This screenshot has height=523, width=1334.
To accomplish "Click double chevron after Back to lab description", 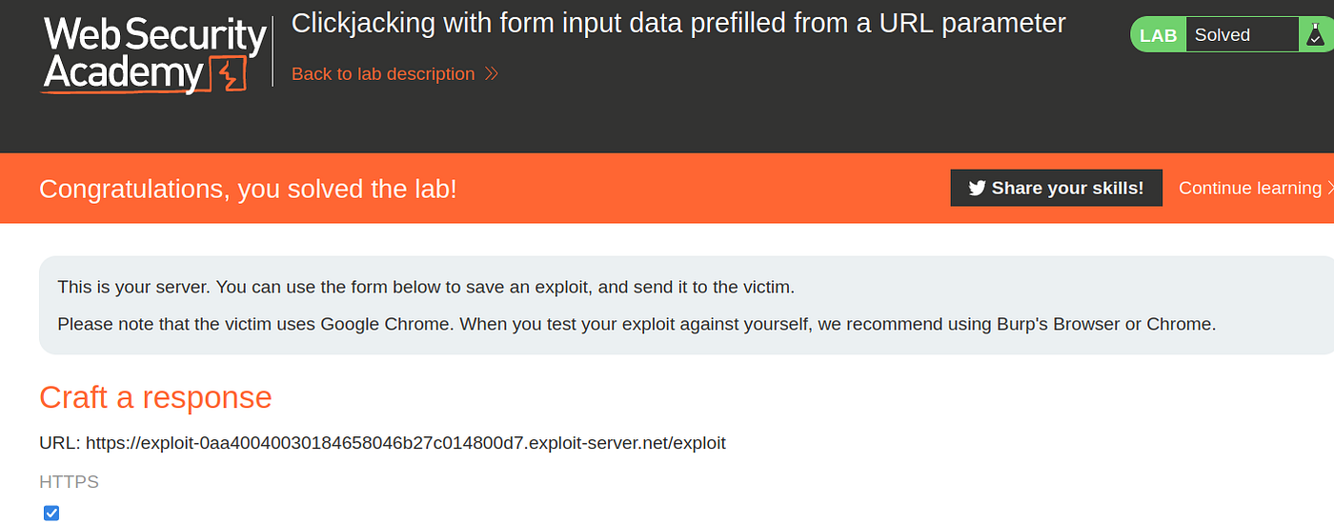I will point(492,73).
